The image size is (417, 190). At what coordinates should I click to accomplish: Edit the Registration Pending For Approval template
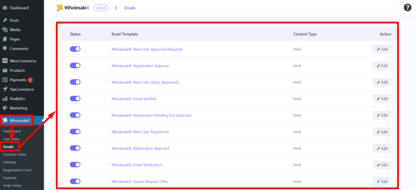(x=382, y=115)
